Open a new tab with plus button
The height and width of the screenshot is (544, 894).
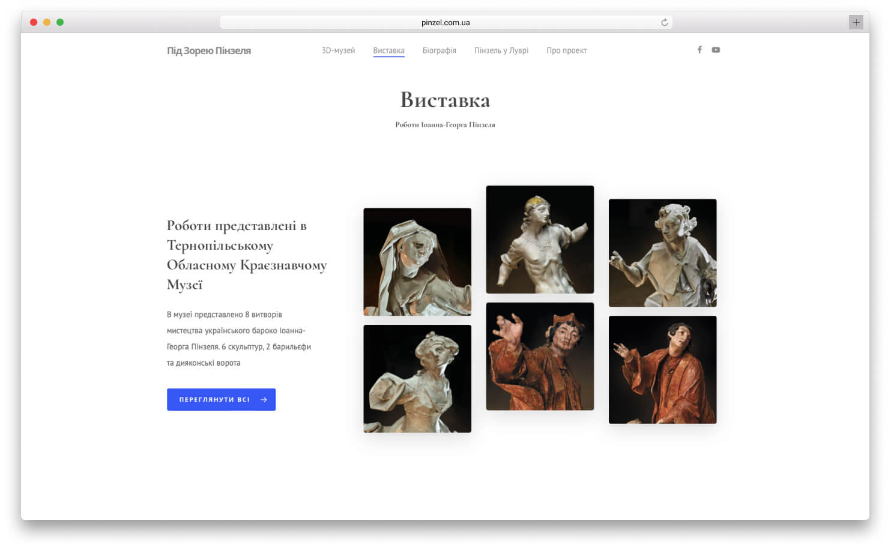point(856,23)
